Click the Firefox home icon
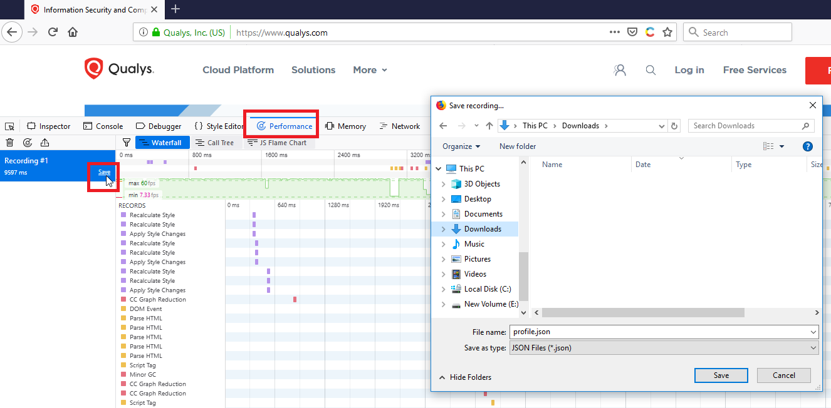This screenshot has height=408, width=831. (x=72, y=31)
